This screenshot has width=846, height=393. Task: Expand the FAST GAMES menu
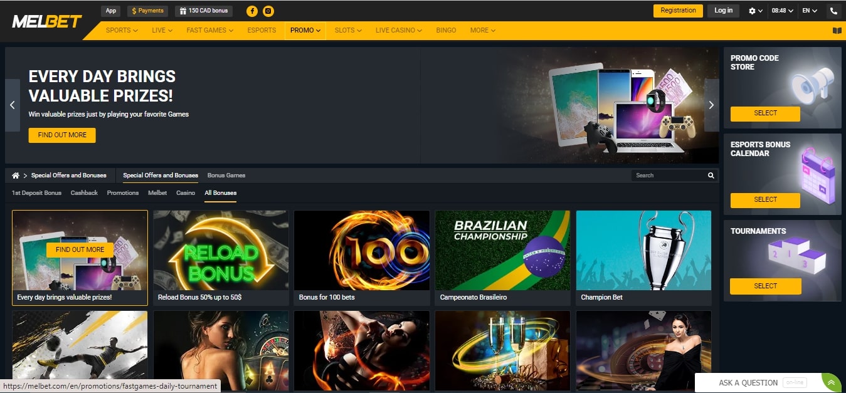pyautogui.click(x=210, y=30)
